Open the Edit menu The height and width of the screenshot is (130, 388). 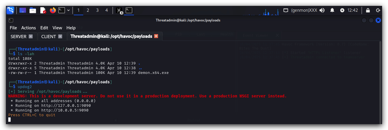click(x=44, y=28)
